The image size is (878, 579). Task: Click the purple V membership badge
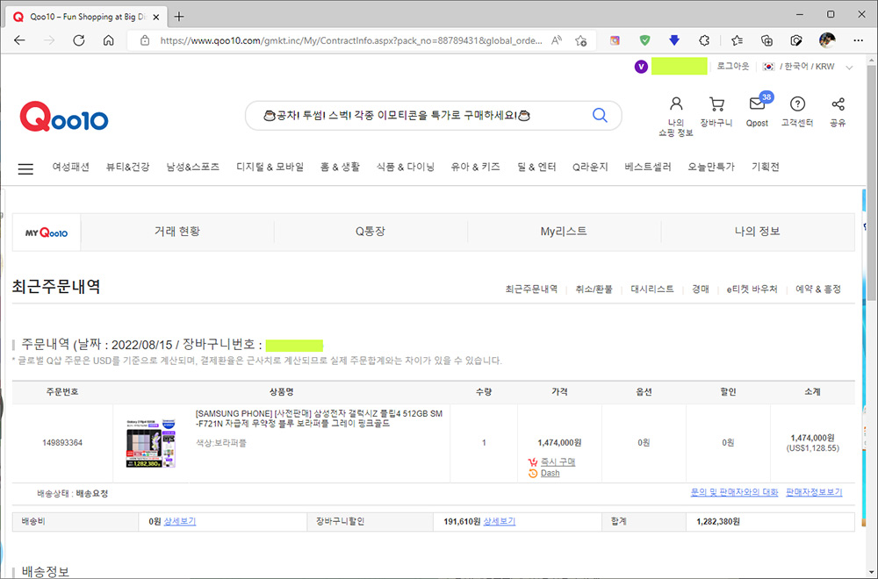tap(641, 67)
